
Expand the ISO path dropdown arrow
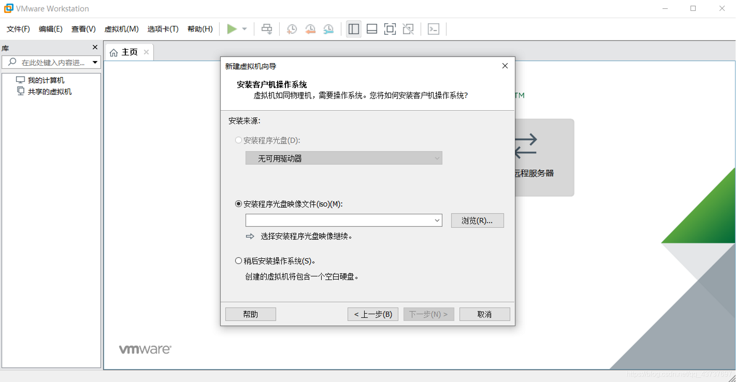(437, 220)
